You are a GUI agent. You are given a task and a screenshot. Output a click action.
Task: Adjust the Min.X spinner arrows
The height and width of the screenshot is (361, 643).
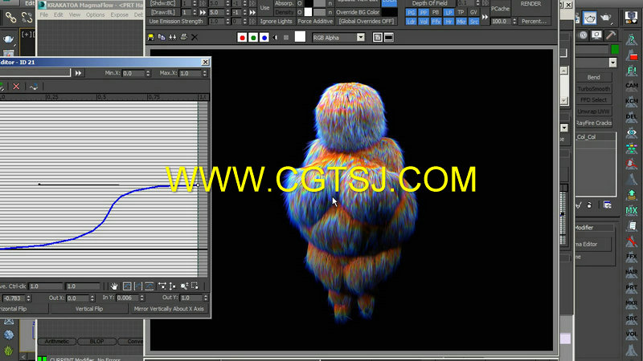(148, 73)
